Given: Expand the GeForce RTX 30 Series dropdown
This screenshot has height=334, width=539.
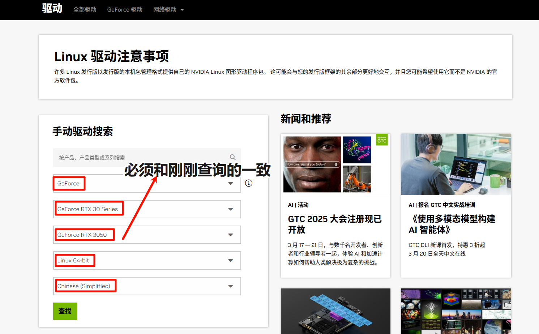Looking at the screenshot, I should click(x=230, y=209).
